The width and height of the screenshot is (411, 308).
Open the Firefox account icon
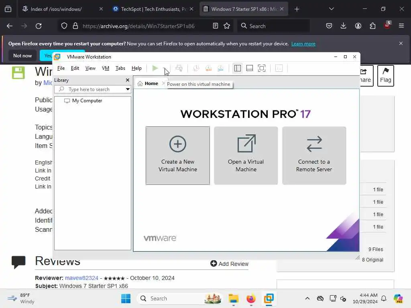tap(358, 26)
